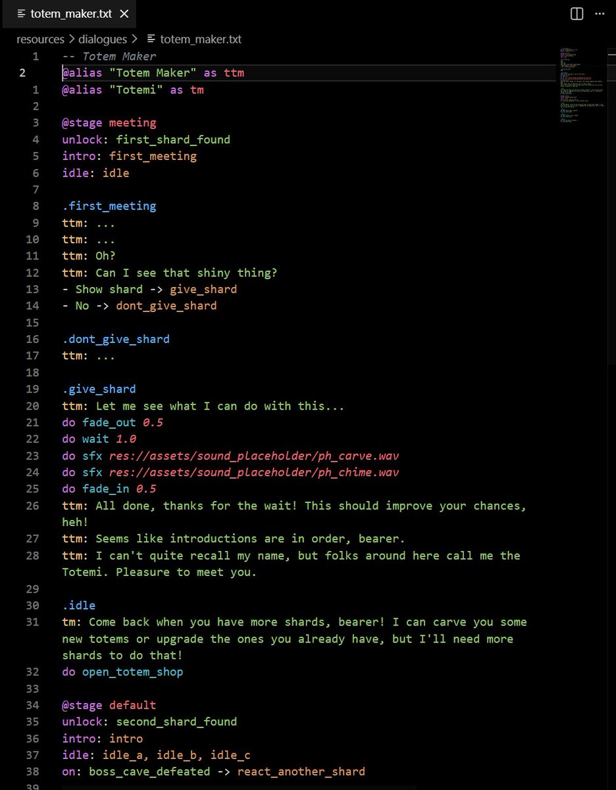Click the '.give_shard' label
This screenshot has height=790, width=616.
[x=99, y=389]
